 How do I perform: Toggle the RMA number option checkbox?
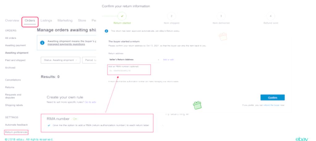[x=49, y=125]
